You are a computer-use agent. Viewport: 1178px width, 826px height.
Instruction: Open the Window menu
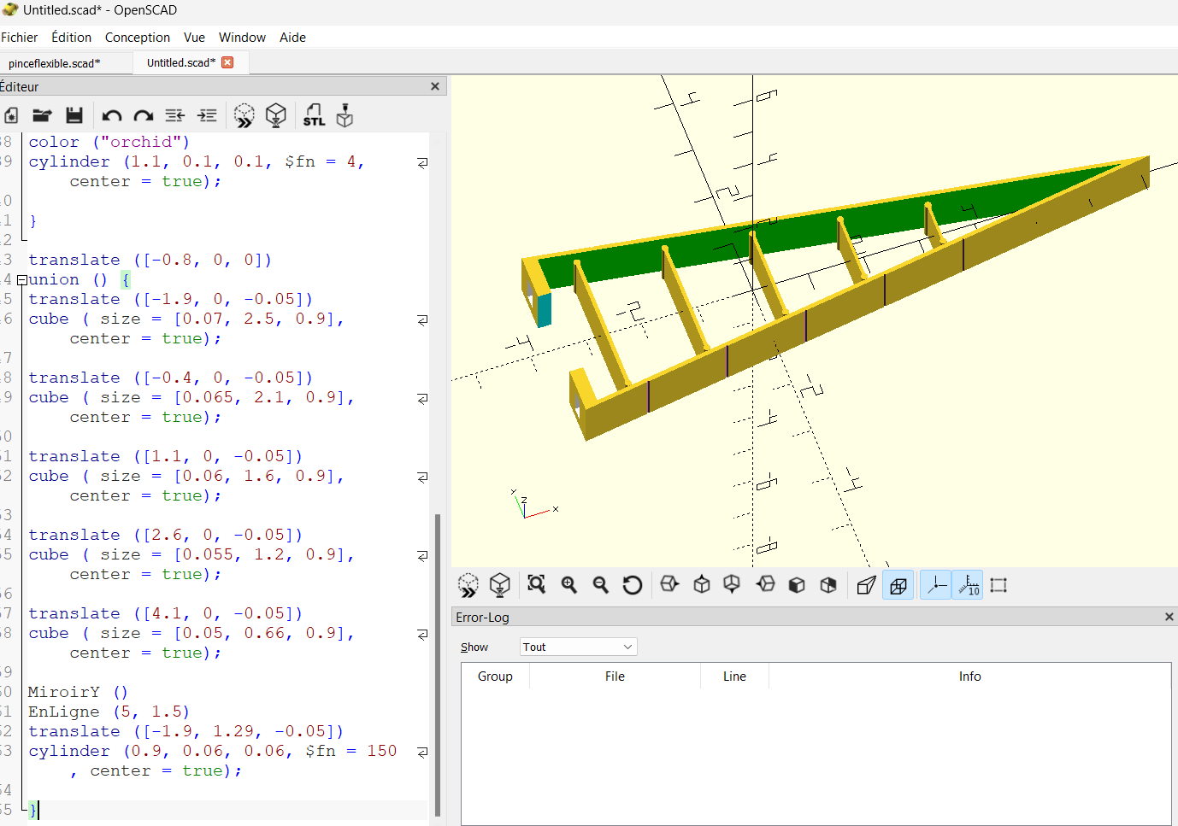click(x=242, y=38)
